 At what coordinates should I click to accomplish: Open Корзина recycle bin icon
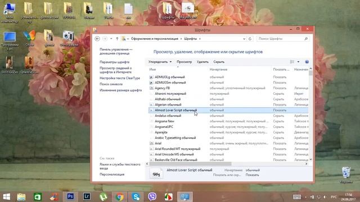(x=346, y=175)
